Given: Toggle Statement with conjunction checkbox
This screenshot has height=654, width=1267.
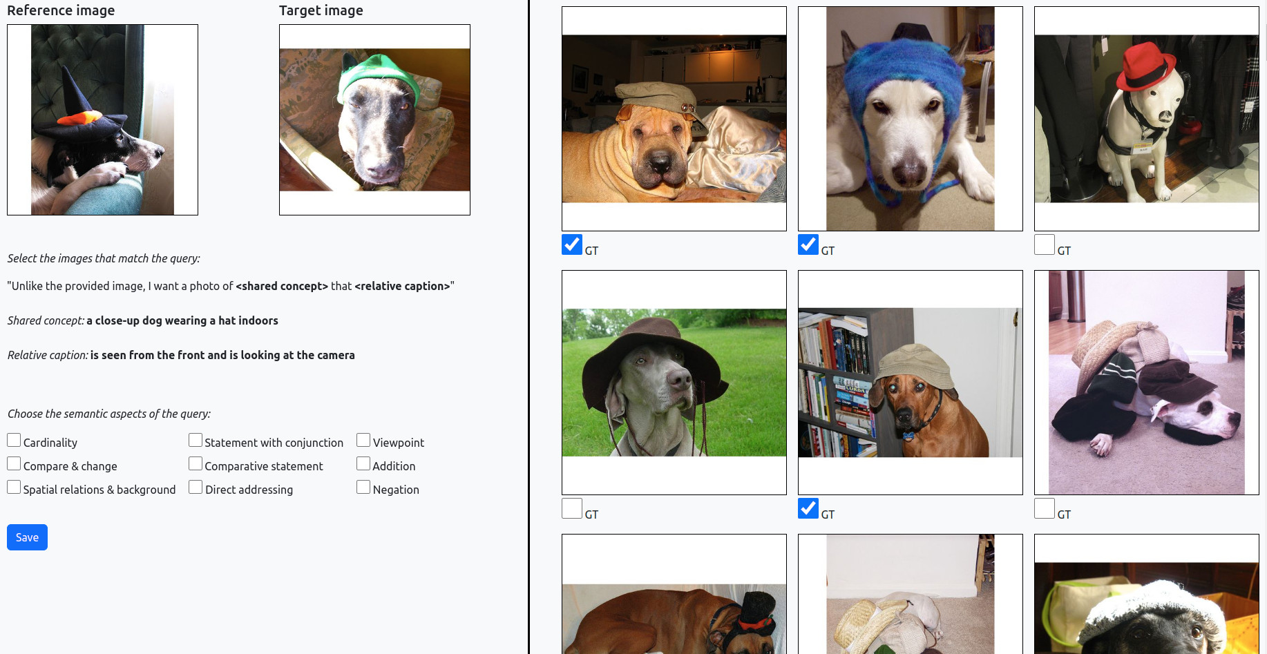Looking at the screenshot, I should click(x=196, y=440).
